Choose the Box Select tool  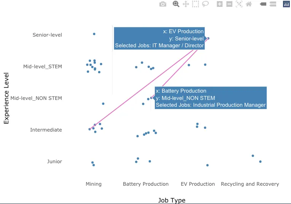pyautogui.click(x=196, y=4)
